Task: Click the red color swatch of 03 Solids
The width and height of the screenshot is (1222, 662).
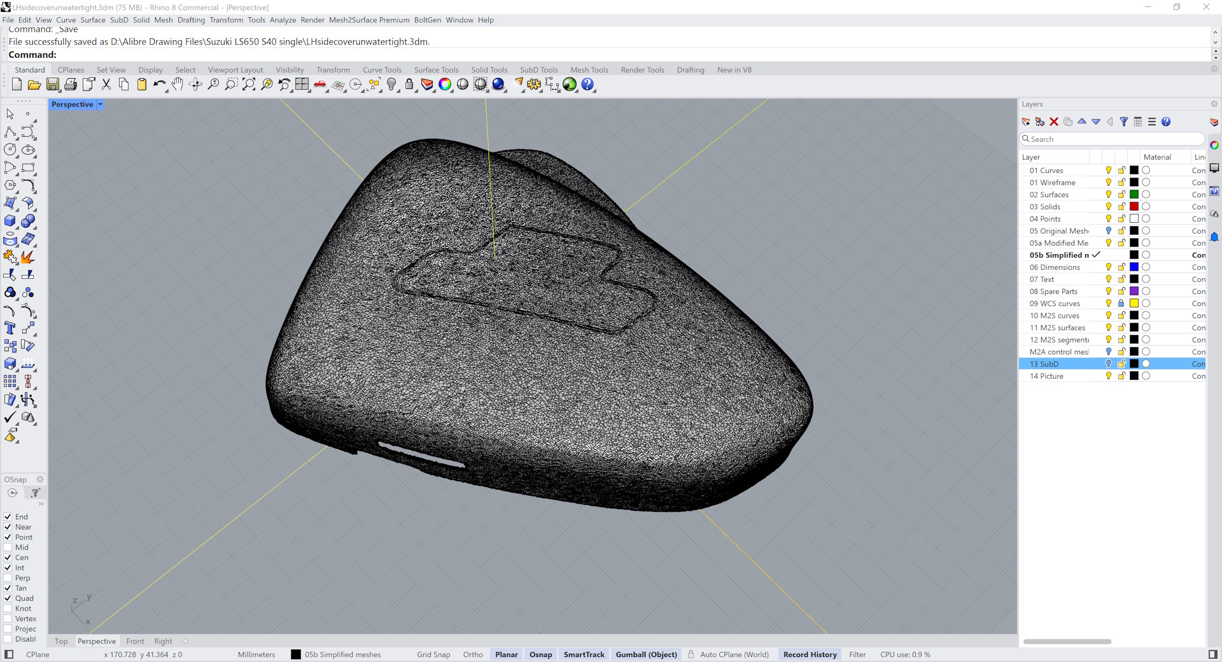Action: pos(1134,207)
